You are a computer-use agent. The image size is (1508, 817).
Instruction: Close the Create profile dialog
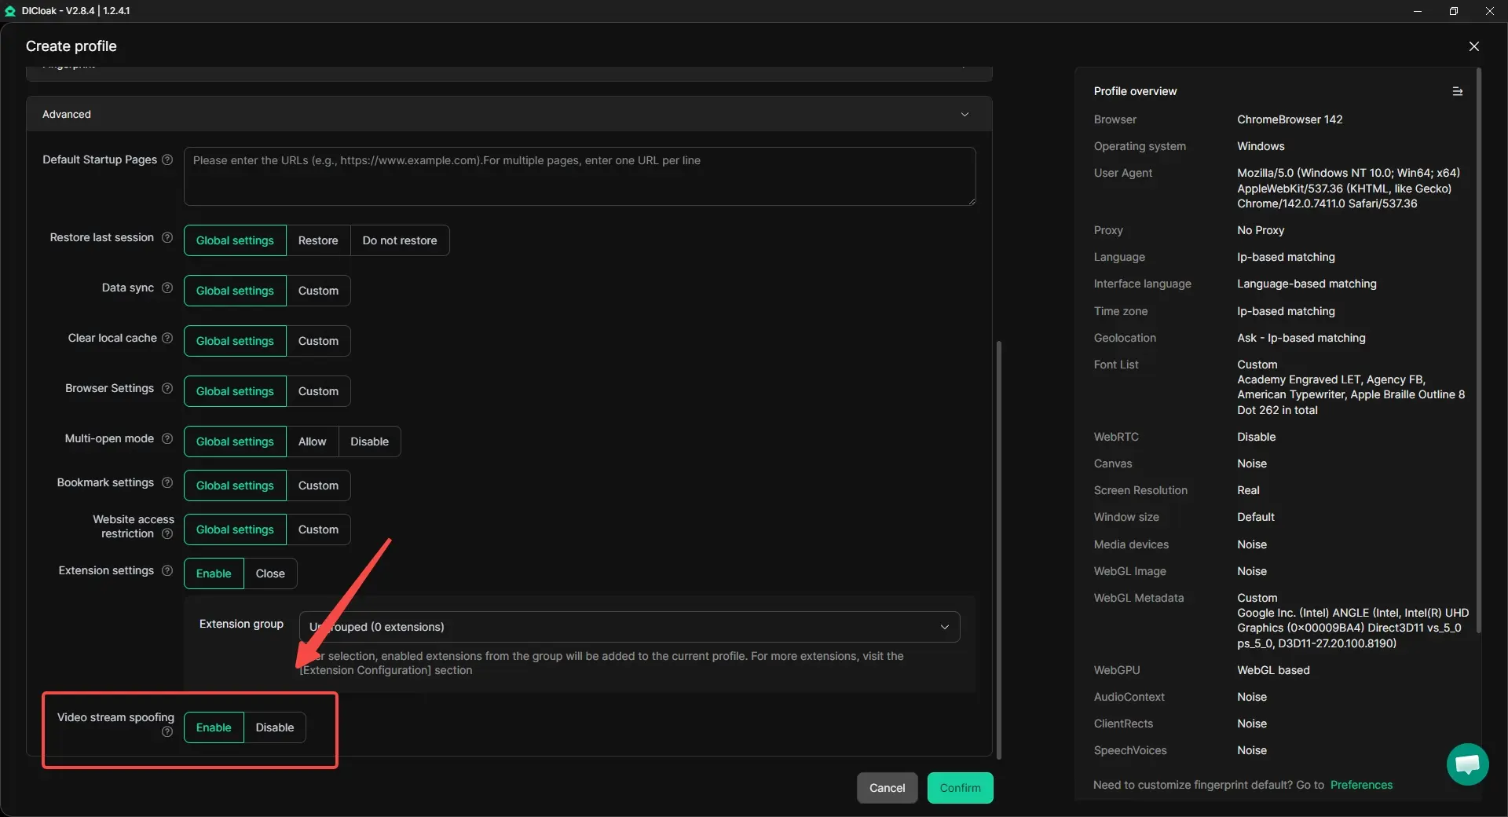1473,46
